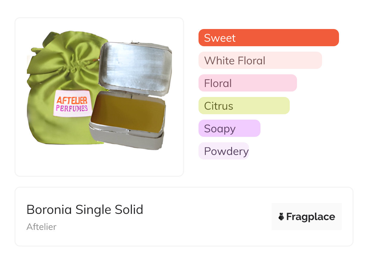This screenshot has height=261, width=368.
Task: Click the Fragplace wordmark text
Action: point(311,217)
